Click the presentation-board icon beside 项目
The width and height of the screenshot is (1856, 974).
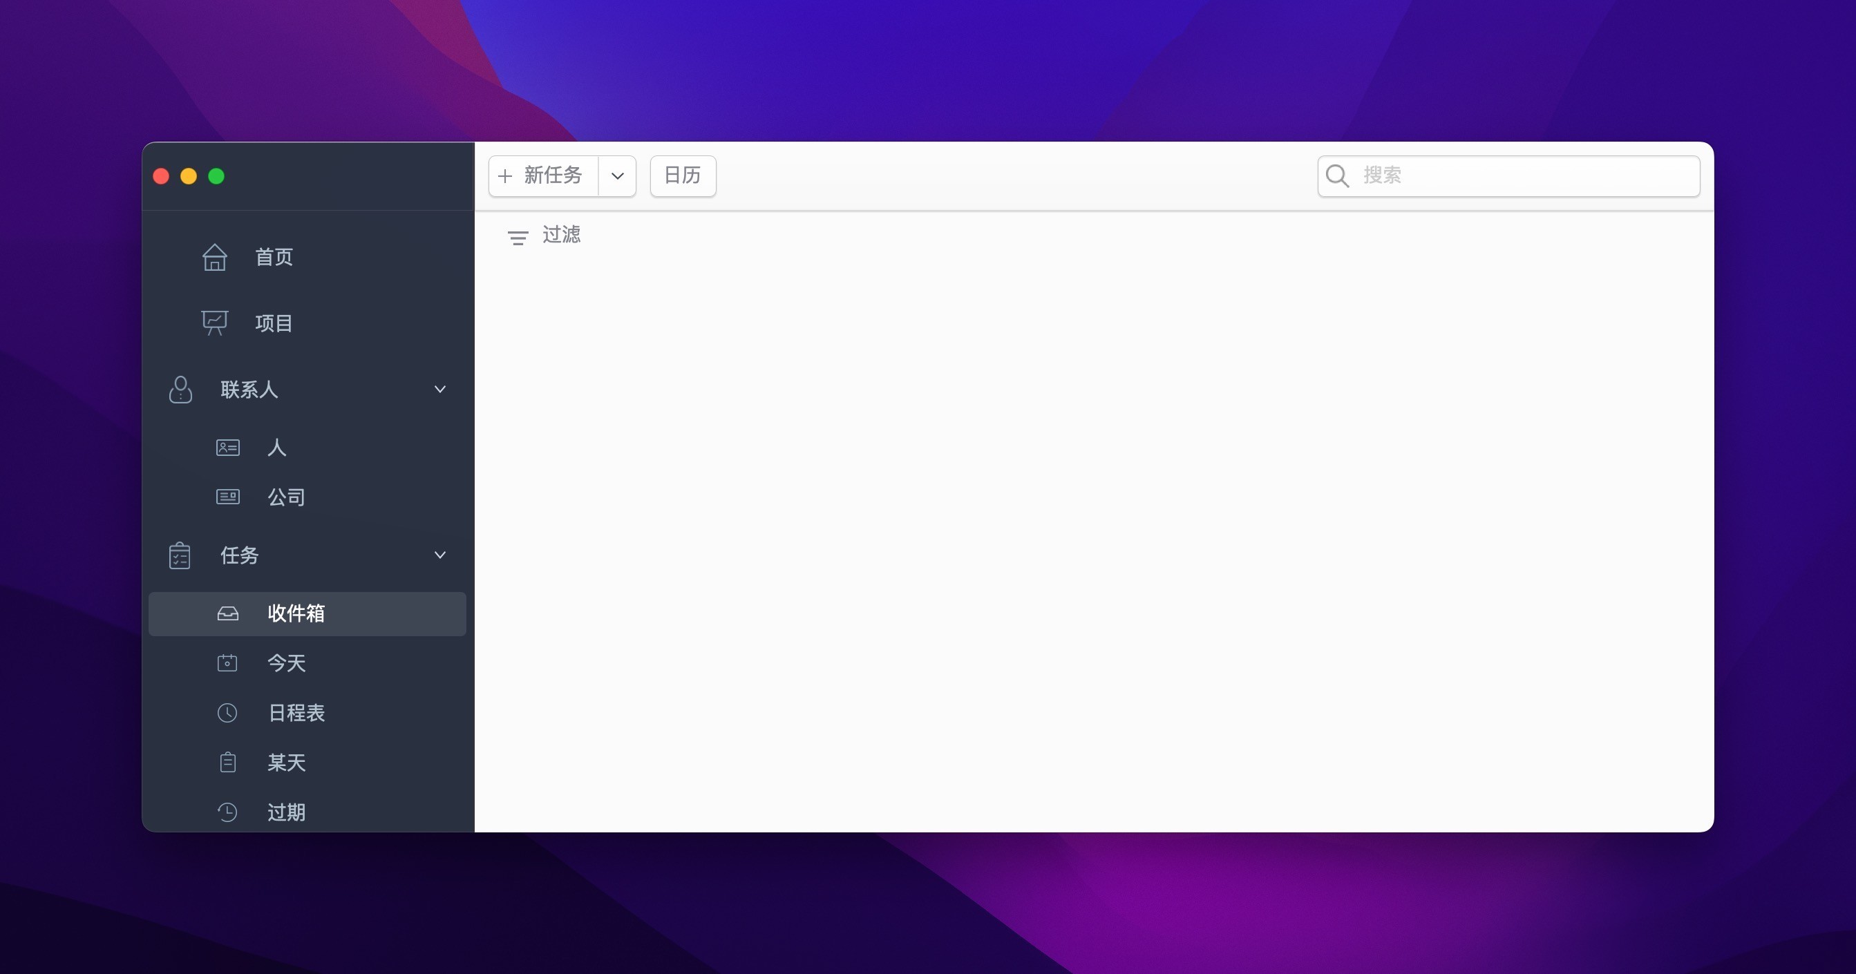[215, 323]
